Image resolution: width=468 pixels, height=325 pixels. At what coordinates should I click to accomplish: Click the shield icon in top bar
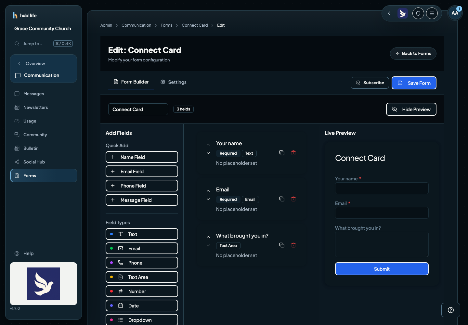(x=418, y=13)
